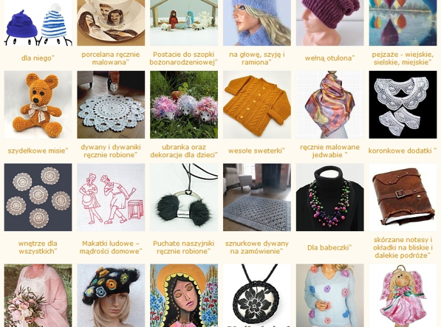View the white lace collar thumbnail
The image size is (441, 327).
[403, 105]
